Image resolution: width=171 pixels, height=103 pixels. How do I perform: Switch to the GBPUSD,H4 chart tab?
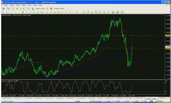(70, 98)
